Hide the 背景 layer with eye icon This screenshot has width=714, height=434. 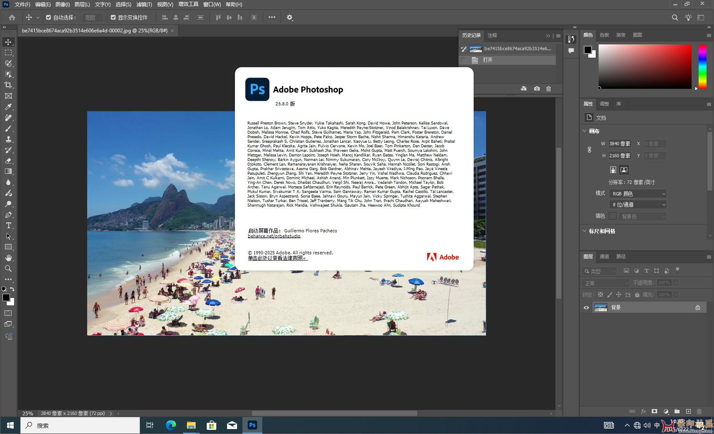pyautogui.click(x=586, y=307)
